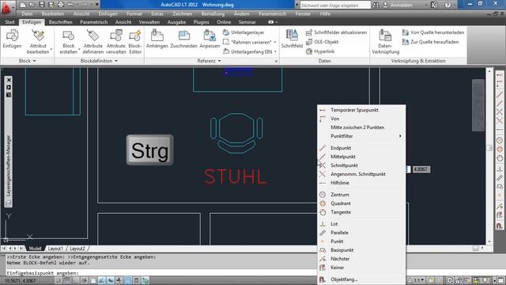This screenshot has height=285, width=506.
Task: Expand the Blockdefinition panel dropdown
Action: pyautogui.click(x=99, y=61)
